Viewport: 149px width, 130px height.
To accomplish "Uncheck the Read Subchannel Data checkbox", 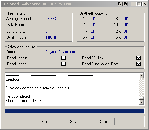I will [138, 64].
